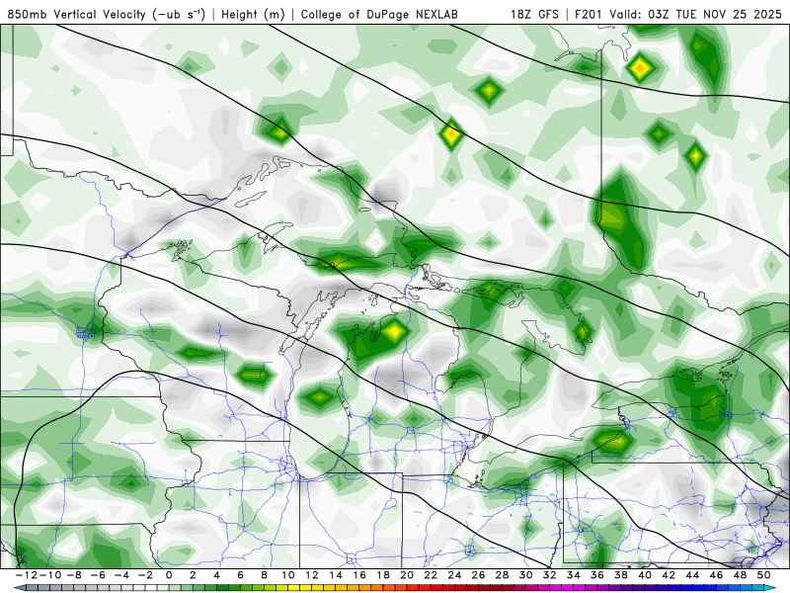Click the "24" value on the color scale
The image size is (790, 593).
(454, 575)
